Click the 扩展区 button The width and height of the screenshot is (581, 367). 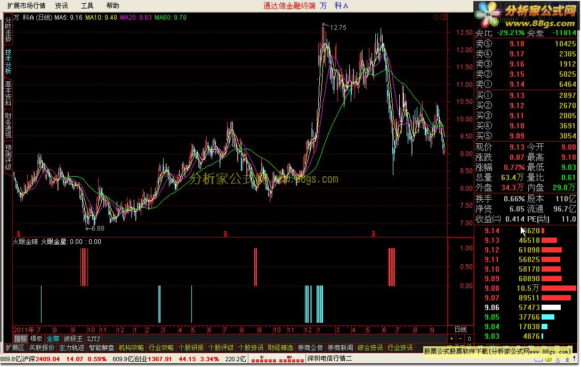tap(15, 348)
